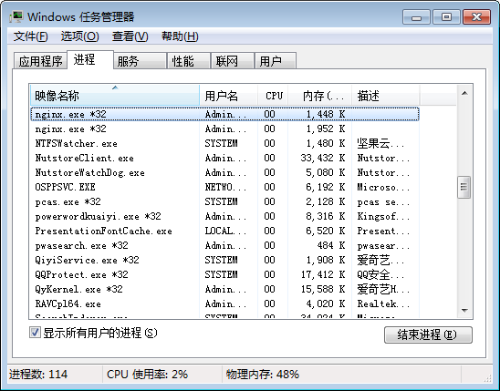
Task: Select the OSPPSVC.EXE process
Action: coord(224,187)
